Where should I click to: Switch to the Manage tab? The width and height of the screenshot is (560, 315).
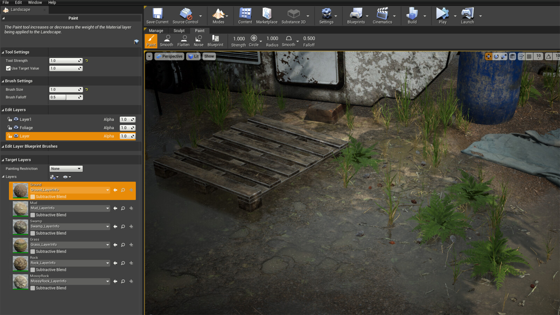coord(156,30)
